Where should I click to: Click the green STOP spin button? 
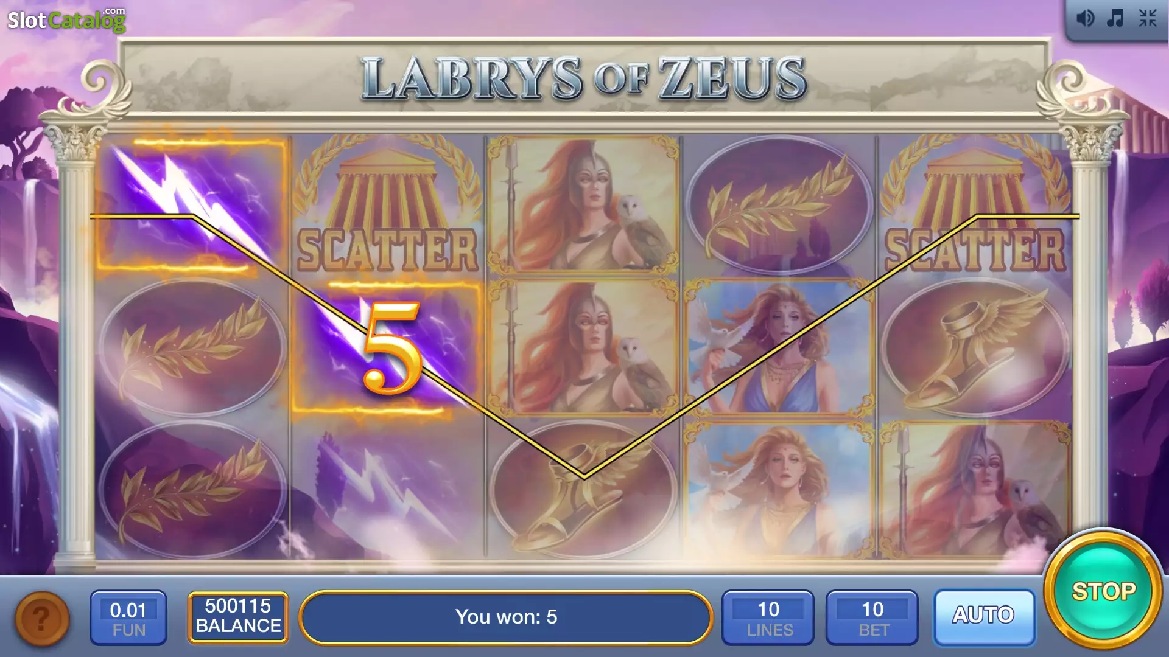(1103, 591)
